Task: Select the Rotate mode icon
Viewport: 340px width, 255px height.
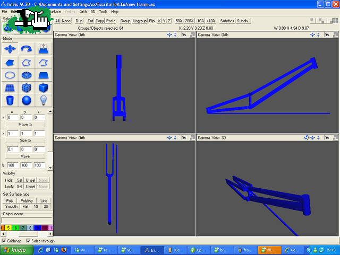Action: 27,49
